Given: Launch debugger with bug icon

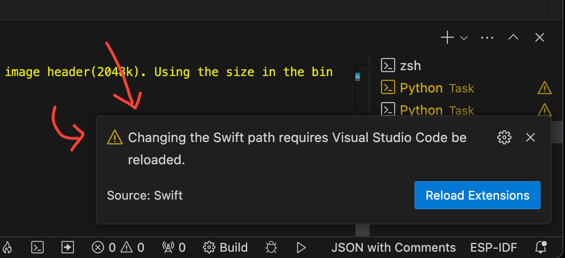Looking at the screenshot, I should [x=272, y=247].
